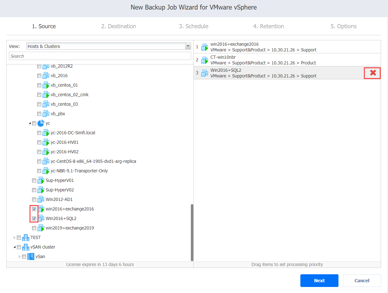Click the Win2012-AD1 VM icon
The image size is (388, 293).
click(x=41, y=199)
